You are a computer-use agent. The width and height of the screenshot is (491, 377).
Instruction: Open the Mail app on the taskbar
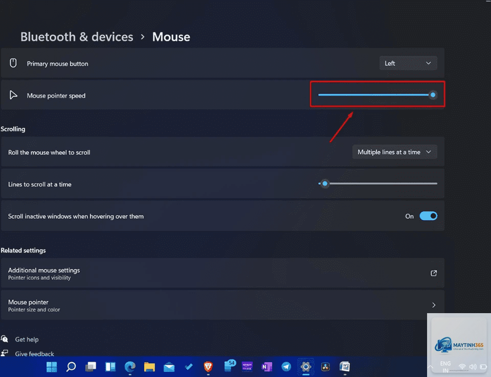pos(169,367)
